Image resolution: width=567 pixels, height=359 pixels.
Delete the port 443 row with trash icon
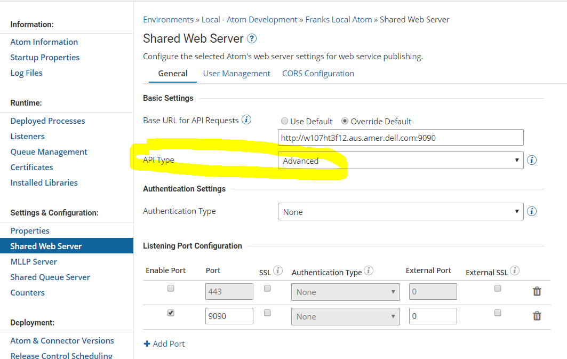click(x=537, y=291)
